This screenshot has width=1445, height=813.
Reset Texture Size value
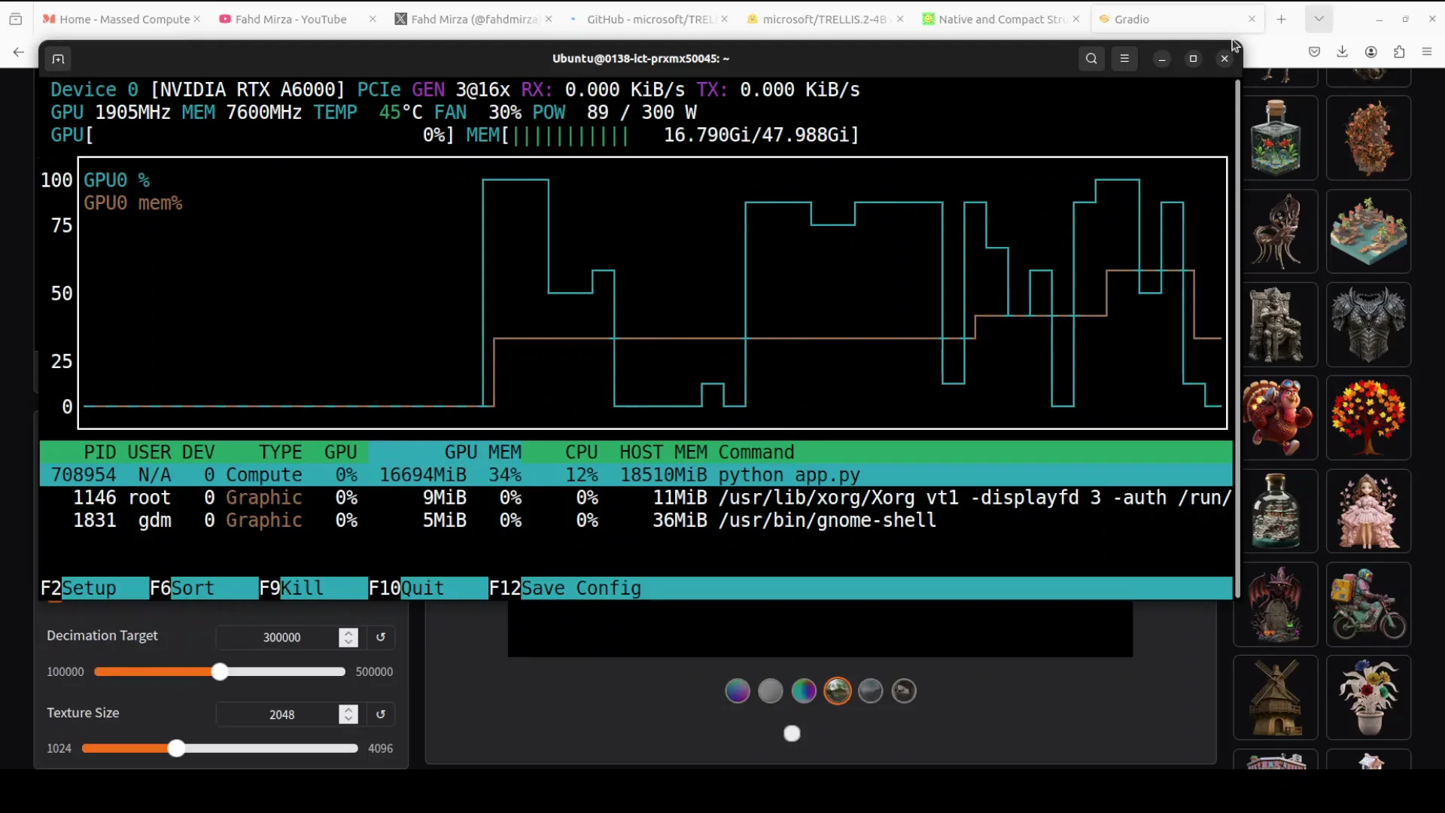pos(381,714)
